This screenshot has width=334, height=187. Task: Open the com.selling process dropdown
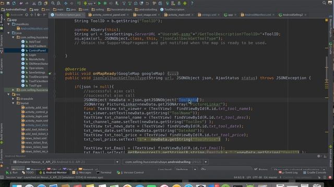[165, 162]
